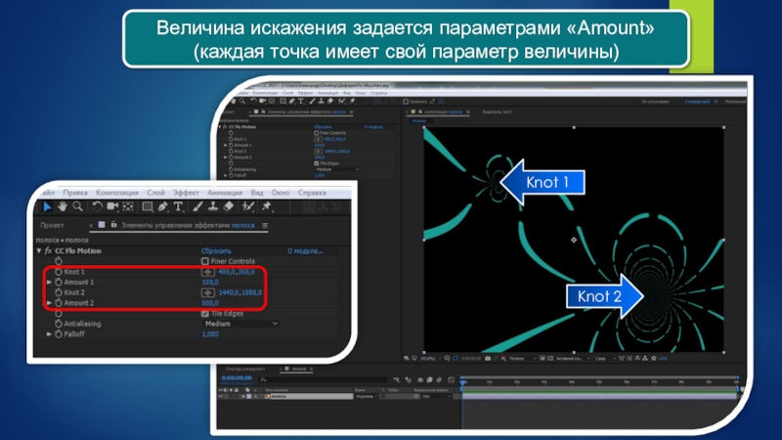
Task: Collapse CC Flo Motion effect in enlarged inset
Action: click(39, 251)
